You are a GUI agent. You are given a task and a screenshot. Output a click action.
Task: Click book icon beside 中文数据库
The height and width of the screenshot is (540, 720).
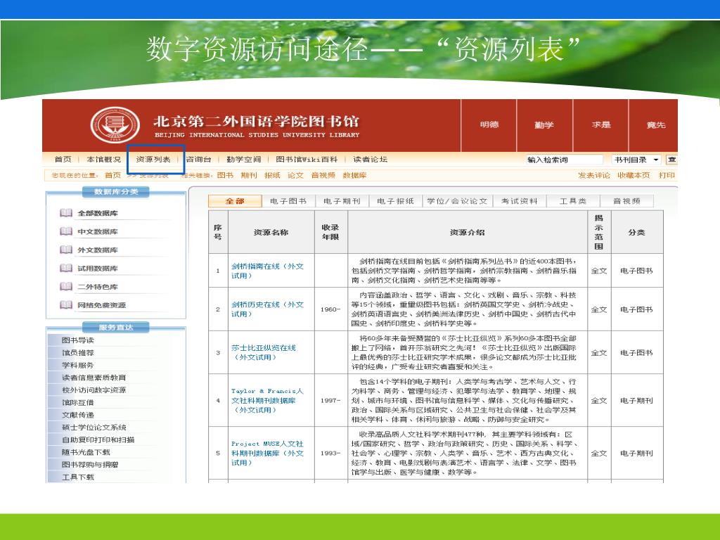[x=66, y=231]
